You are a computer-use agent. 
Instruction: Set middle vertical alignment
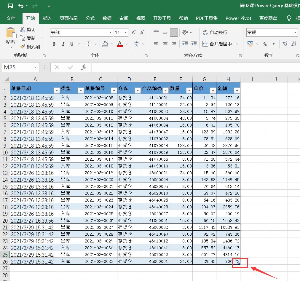165,32
